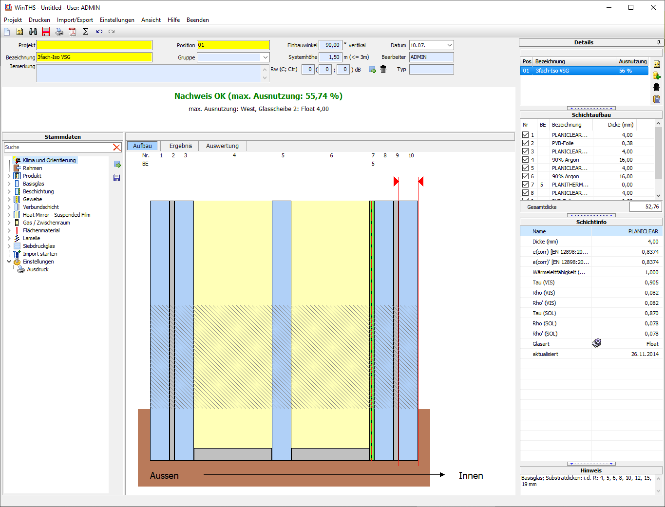Select Ausdruck under Einstellungen

click(38, 269)
